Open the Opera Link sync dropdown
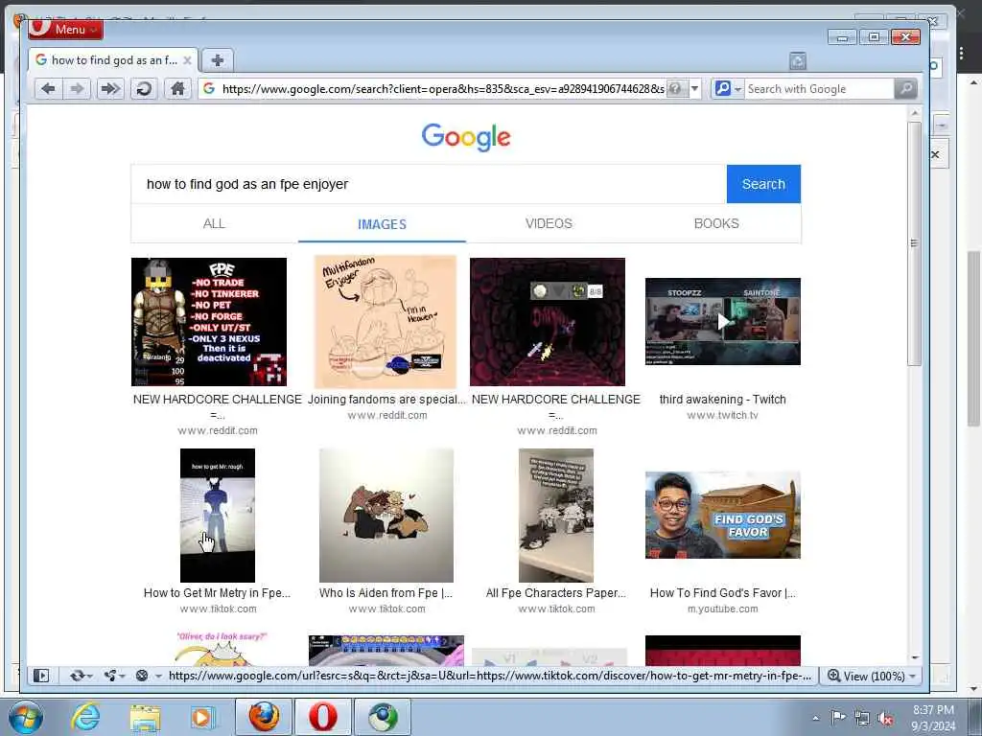The height and width of the screenshot is (736, 982). (81, 676)
